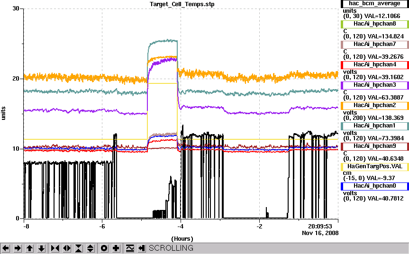
Task: Click the VAL=73.3984 reading
Action: 385,138
